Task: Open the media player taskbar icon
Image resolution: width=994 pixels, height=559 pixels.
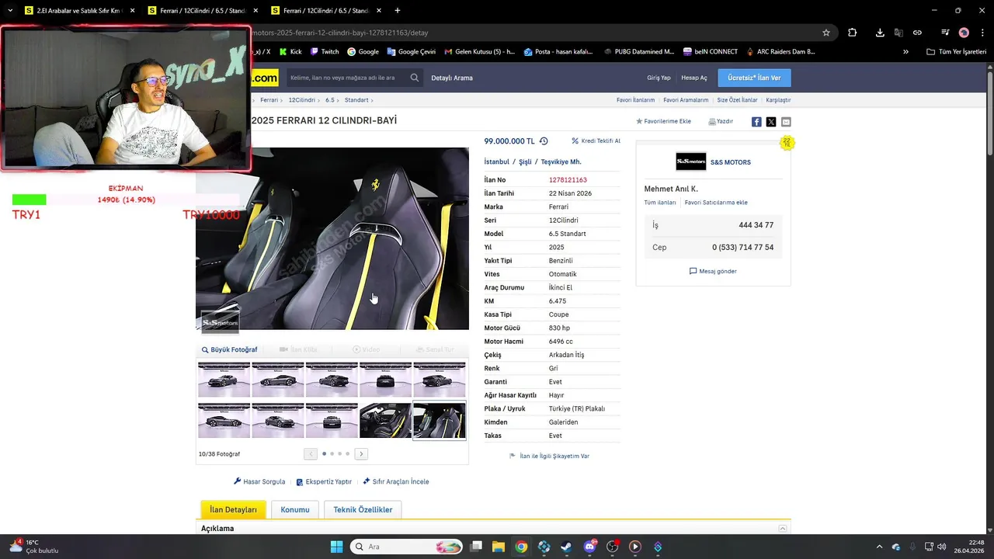Action: click(x=635, y=547)
